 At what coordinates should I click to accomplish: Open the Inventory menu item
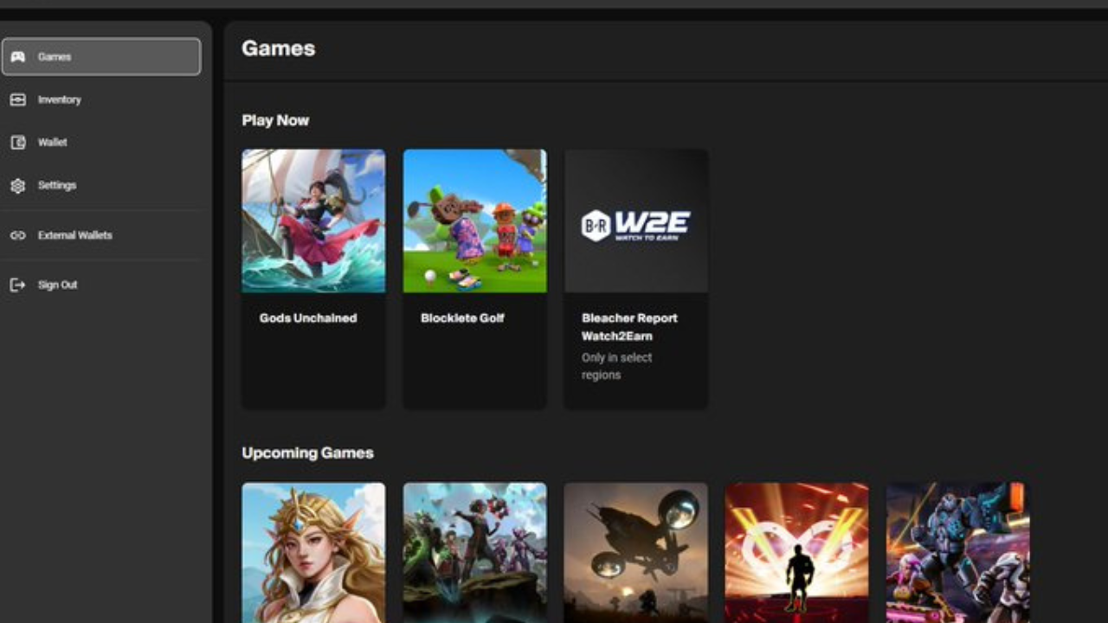[x=101, y=100]
